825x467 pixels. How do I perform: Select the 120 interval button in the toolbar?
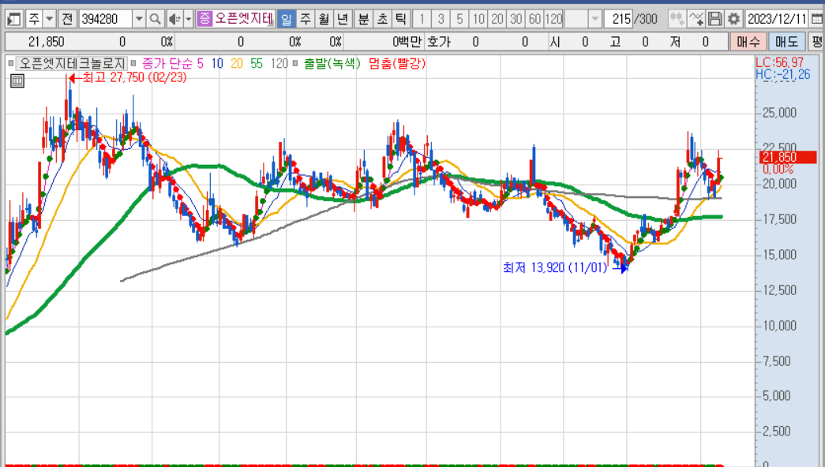(x=553, y=20)
